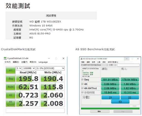Image resolution: width=142 pixels, height=116 pixels.
Task: Close the CrystalDiskMark window
Action: 63,59
